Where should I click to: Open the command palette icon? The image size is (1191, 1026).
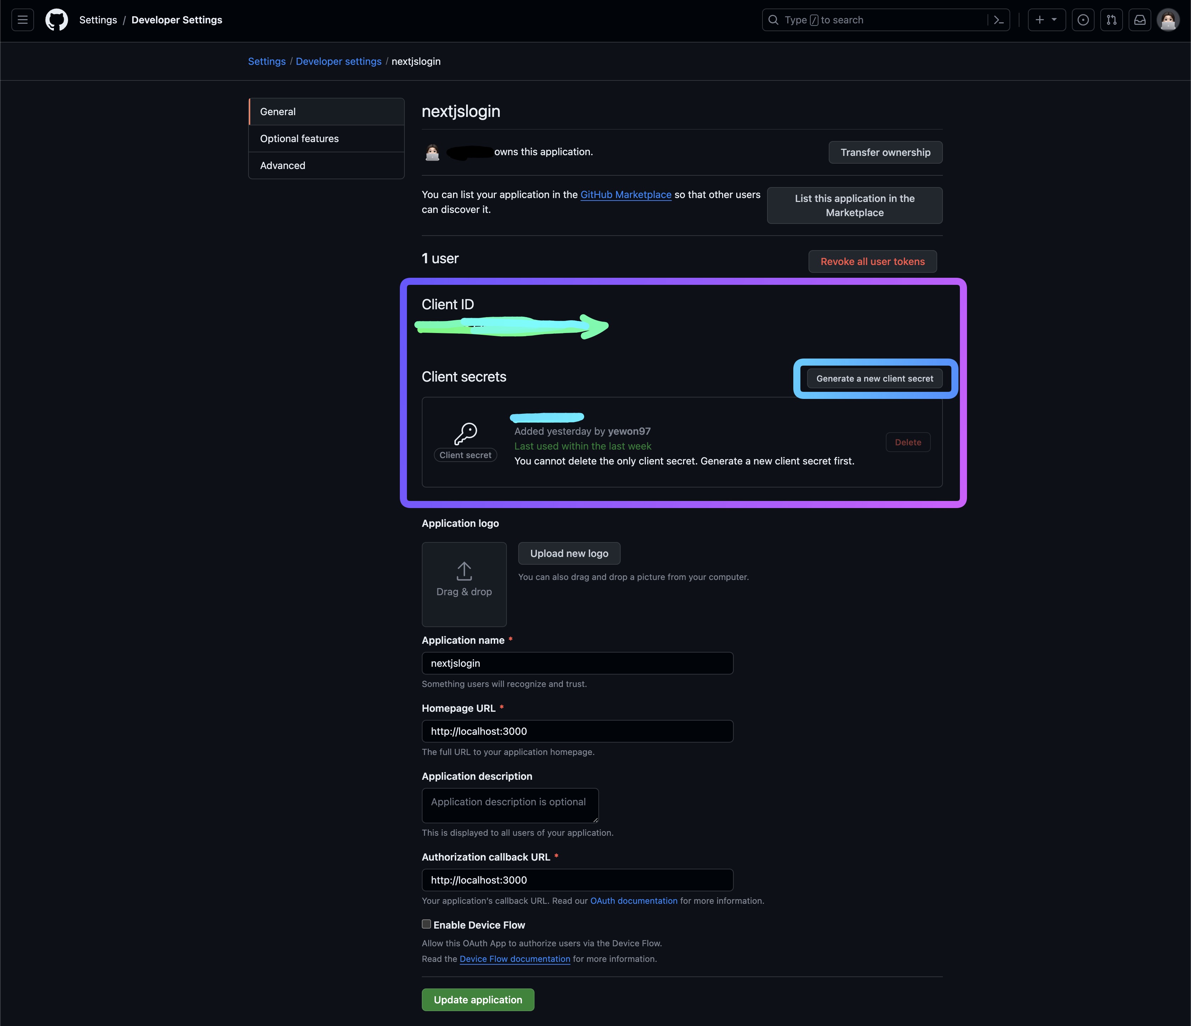point(999,20)
